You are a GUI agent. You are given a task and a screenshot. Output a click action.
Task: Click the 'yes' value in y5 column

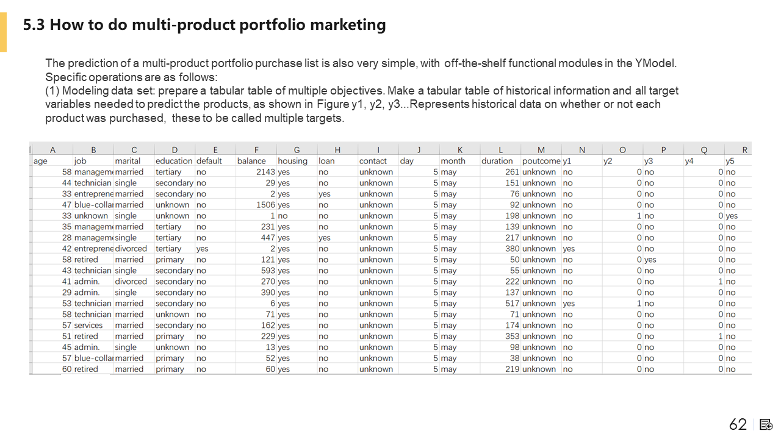coord(732,216)
